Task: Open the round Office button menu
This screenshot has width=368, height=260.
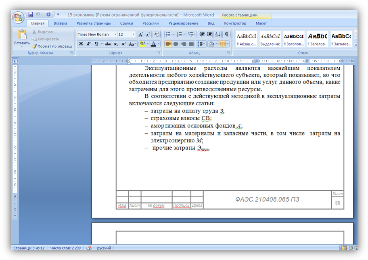Action: pyautogui.click(x=18, y=17)
